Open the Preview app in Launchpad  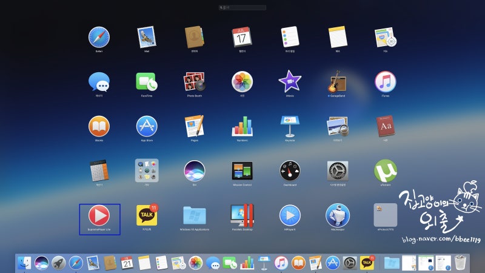pyautogui.click(x=338, y=126)
